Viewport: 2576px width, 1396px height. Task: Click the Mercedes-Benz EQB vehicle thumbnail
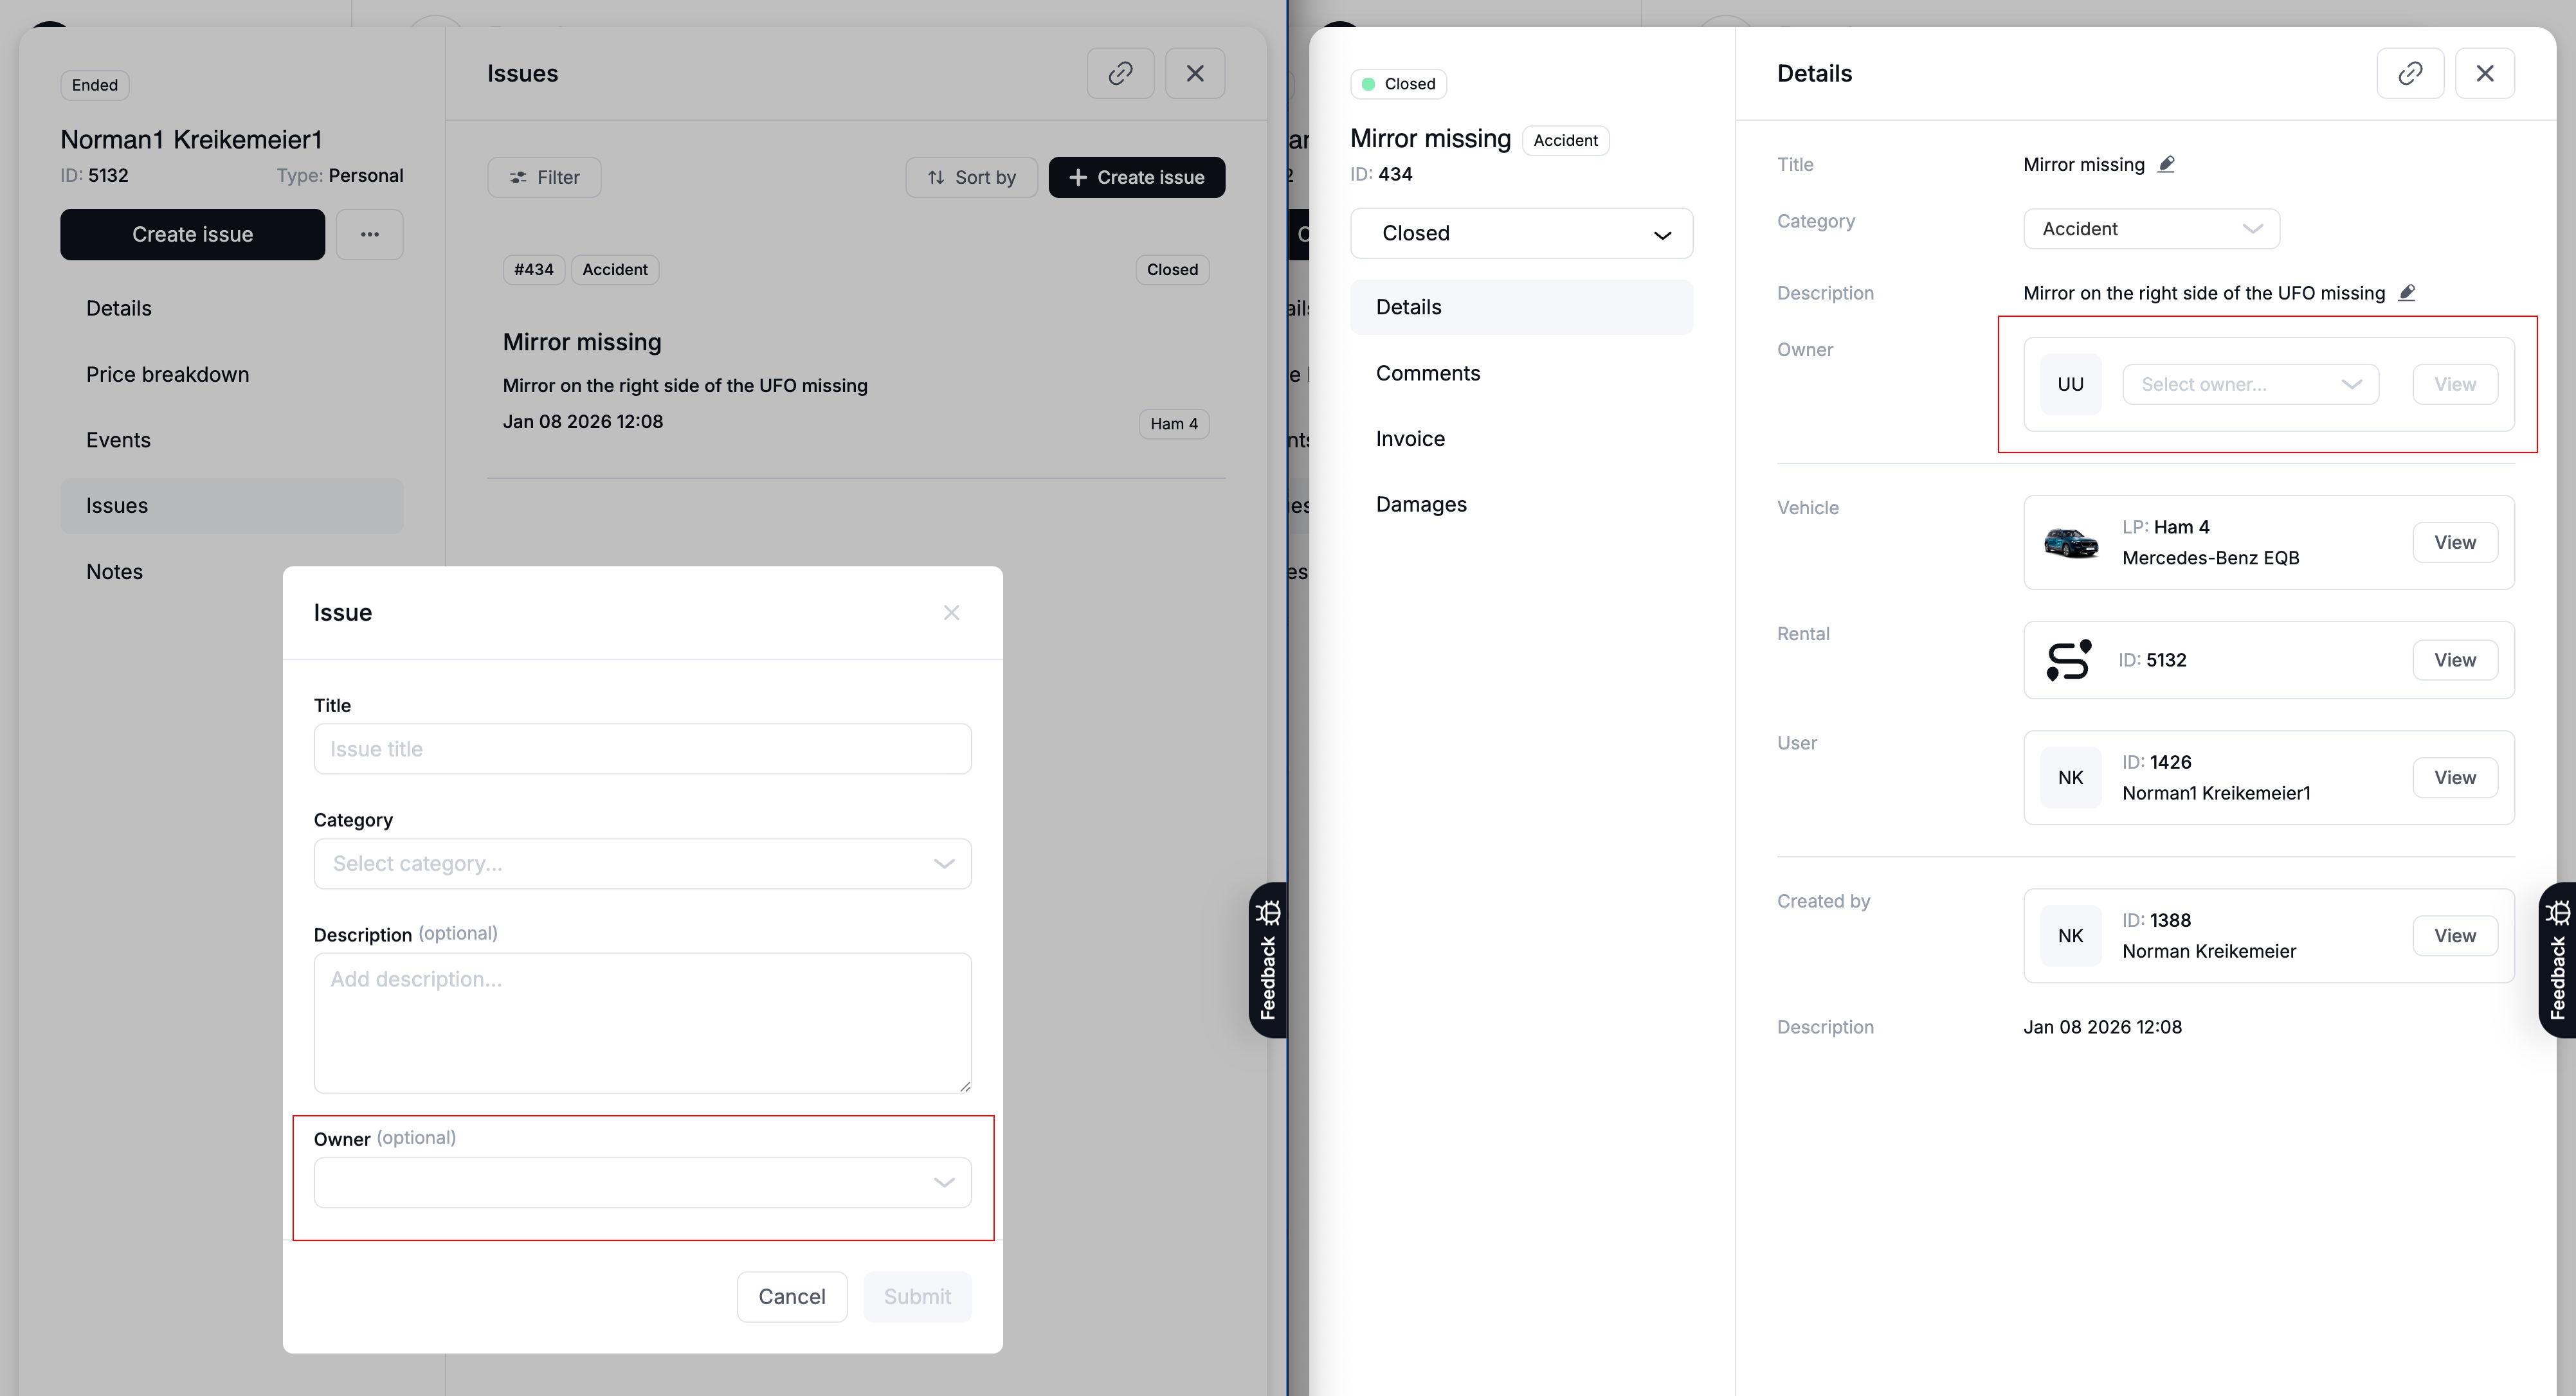[x=2070, y=542]
